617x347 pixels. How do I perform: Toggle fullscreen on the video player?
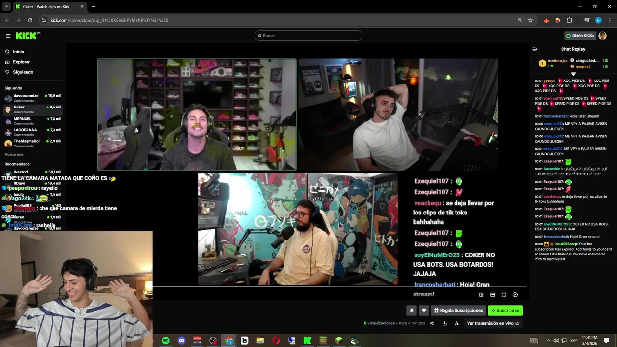coord(504,294)
